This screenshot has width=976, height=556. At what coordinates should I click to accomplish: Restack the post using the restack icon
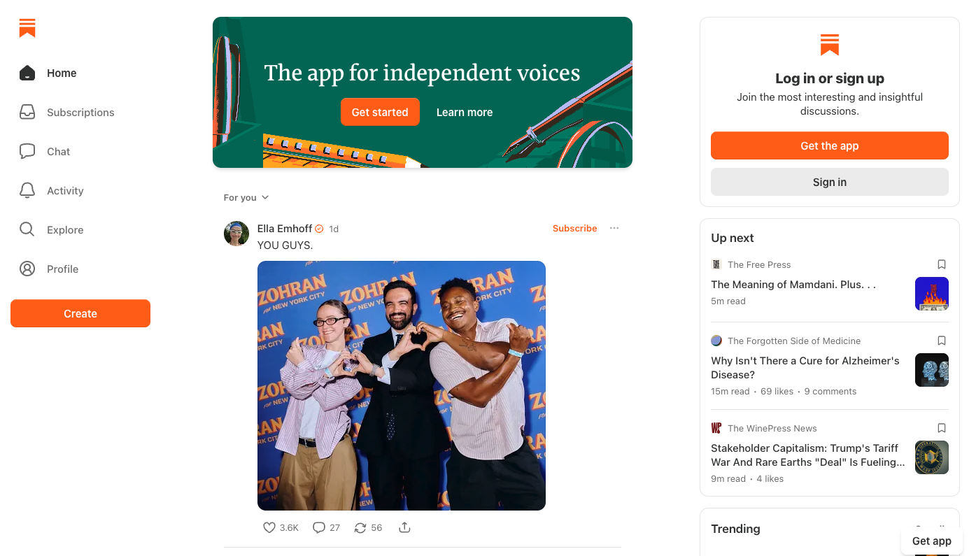[x=360, y=527]
